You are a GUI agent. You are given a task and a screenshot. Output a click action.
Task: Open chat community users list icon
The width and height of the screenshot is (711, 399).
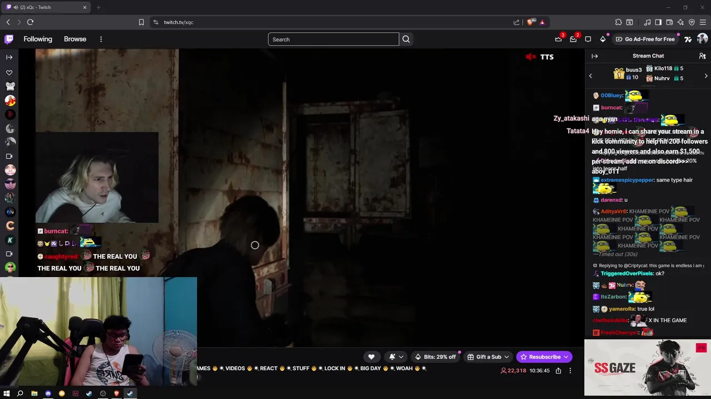pyautogui.click(x=702, y=56)
